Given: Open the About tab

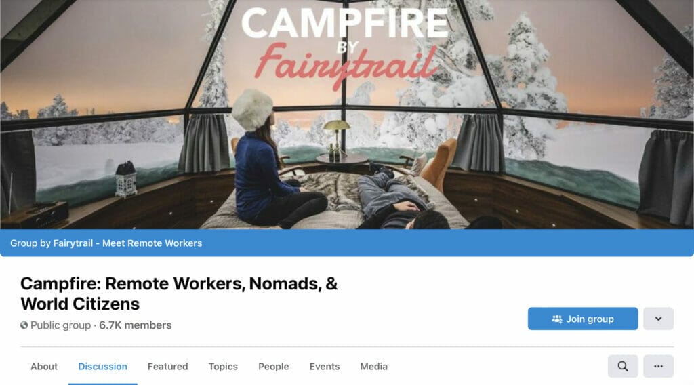Looking at the screenshot, I should point(44,367).
